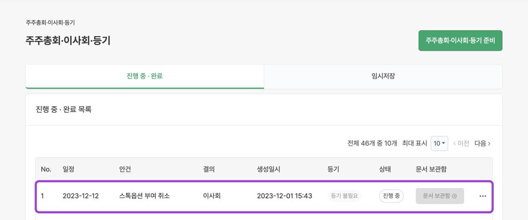Click the 등기 불필요 badge
The height and width of the screenshot is (220, 528).
(344, 196)
